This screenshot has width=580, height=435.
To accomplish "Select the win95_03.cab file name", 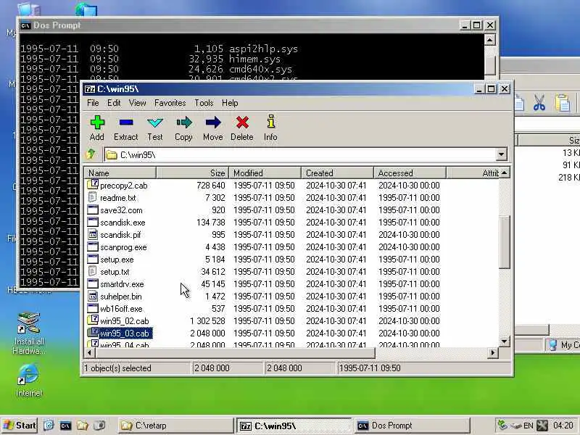I will pos(125,333).
